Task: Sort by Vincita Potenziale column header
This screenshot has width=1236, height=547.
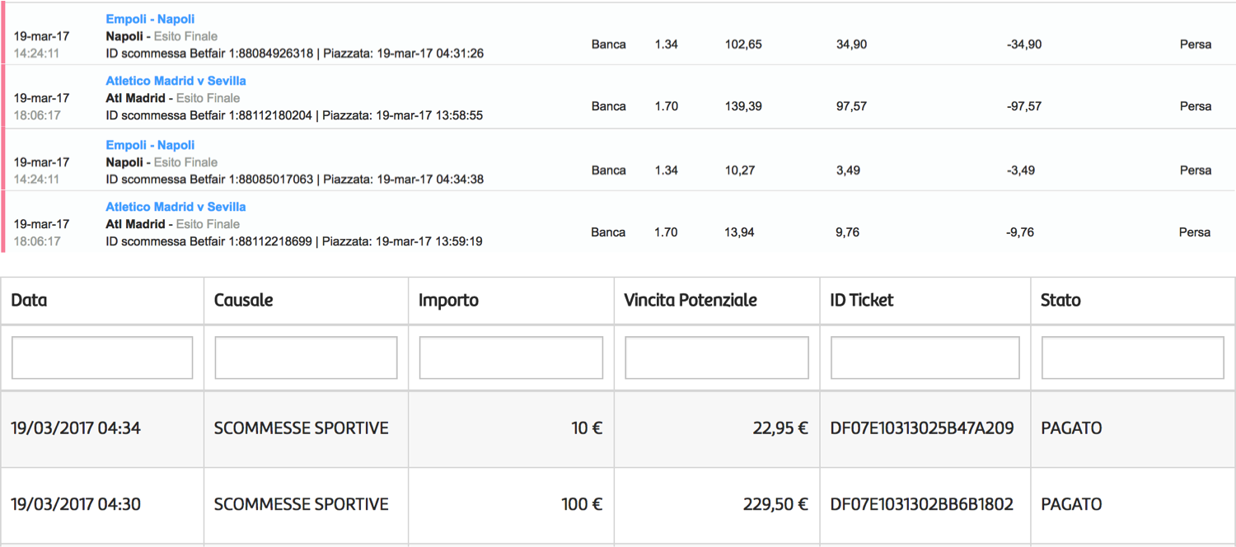Action: click(691, 301)
